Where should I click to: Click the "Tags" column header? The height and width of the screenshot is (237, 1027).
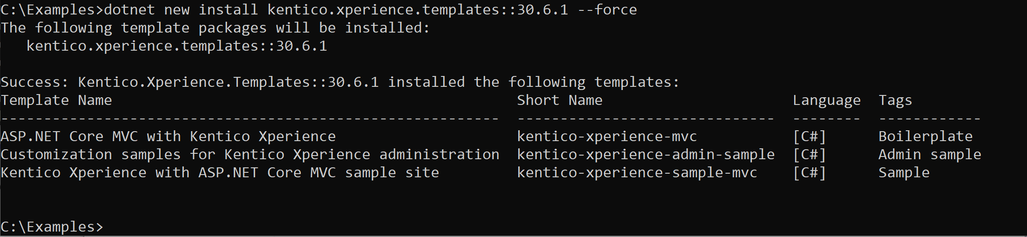click(x=895, y=100)
